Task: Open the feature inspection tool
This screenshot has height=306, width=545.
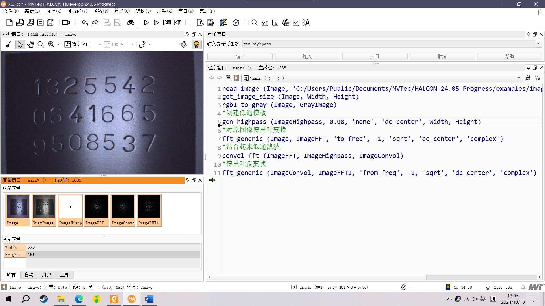Action: coord(286,23)
